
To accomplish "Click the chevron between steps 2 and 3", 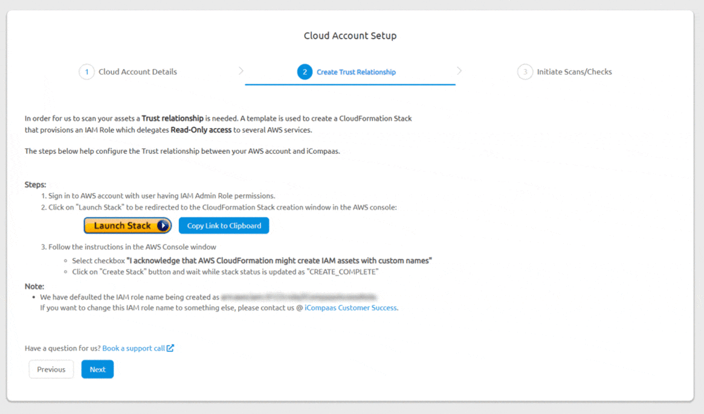I will (x=460, y=71).
